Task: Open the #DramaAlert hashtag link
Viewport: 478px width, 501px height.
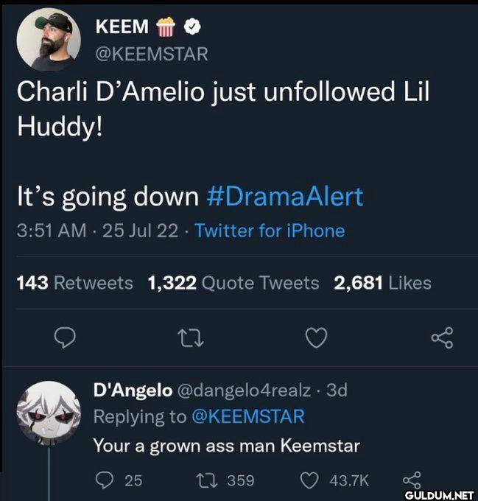Action: 285,197
